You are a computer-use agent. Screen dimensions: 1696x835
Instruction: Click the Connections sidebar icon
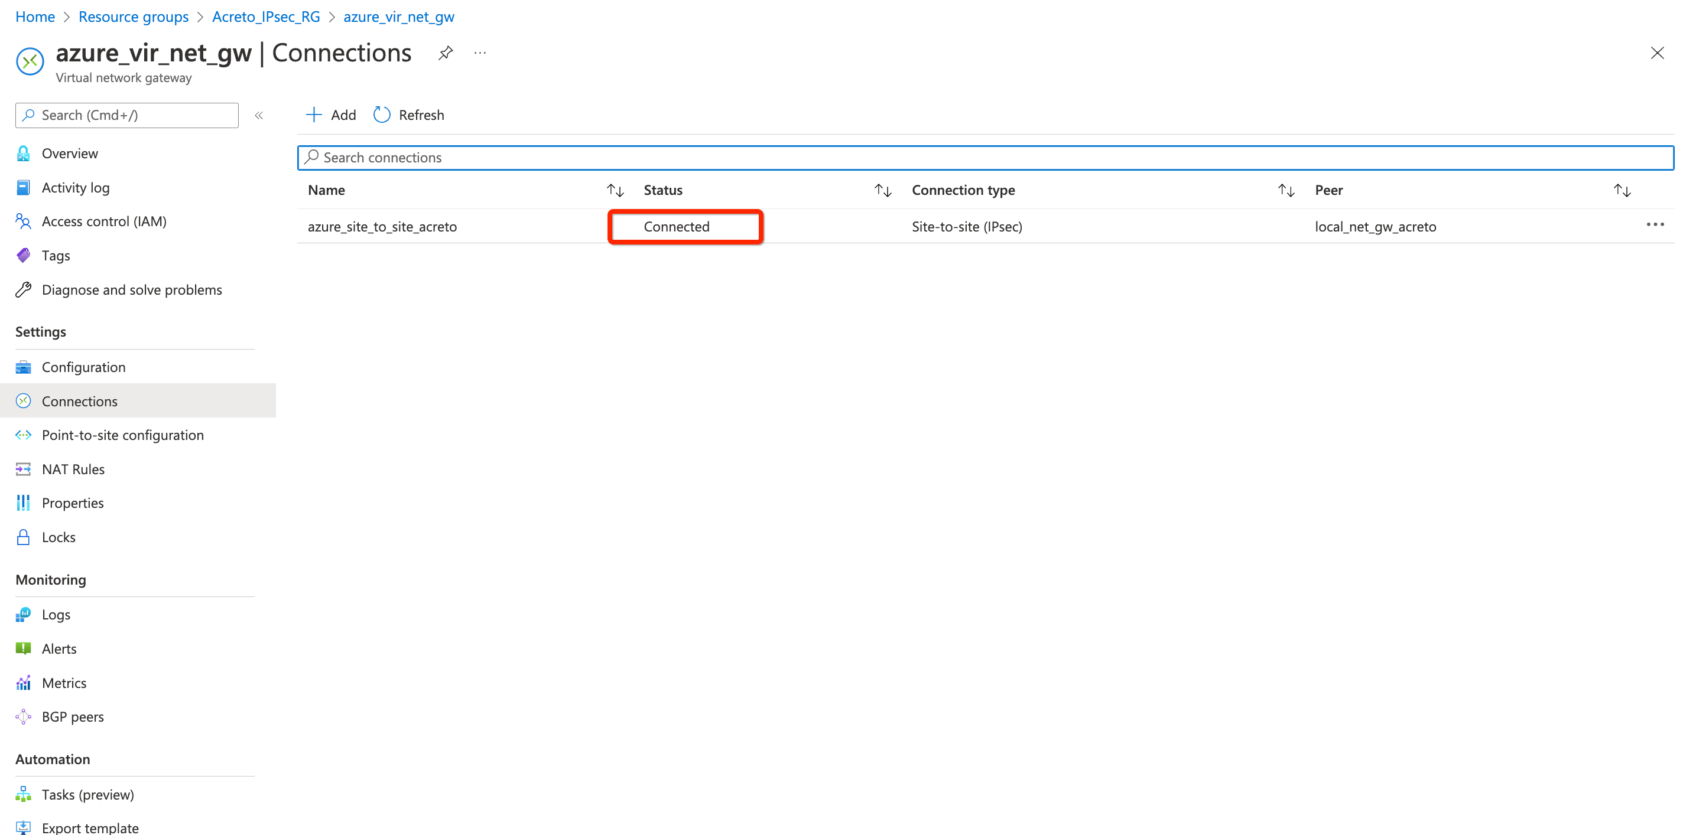point(23,401)
